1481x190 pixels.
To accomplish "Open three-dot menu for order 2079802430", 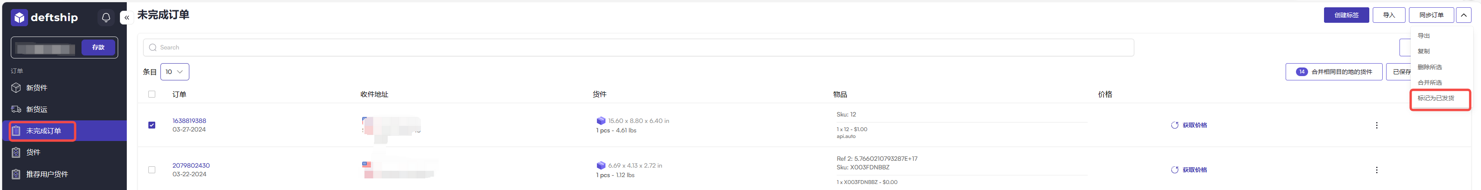I will pyautogui.click(x=1376, y=170).
